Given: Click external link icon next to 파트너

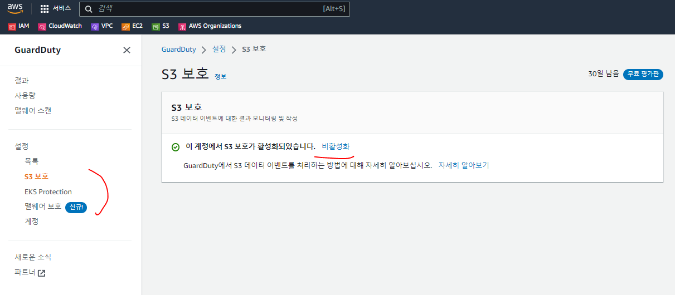Looking at the screenshot, I should coord(42,273).
